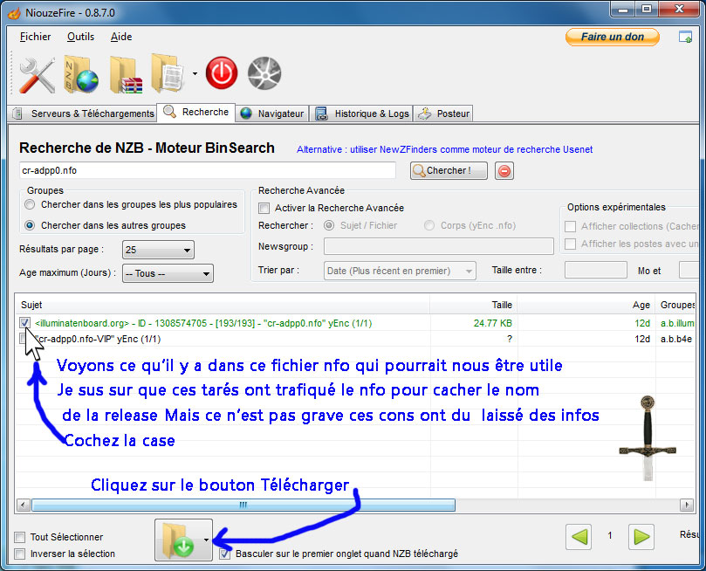Check the Tout Sélectionner checkbox
The width and height of the screenshot is (706, 571).
[20, 537]
